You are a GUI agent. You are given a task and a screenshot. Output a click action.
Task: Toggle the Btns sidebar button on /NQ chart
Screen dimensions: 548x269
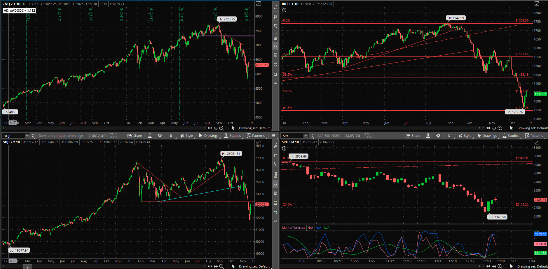[x=275, y=36]
